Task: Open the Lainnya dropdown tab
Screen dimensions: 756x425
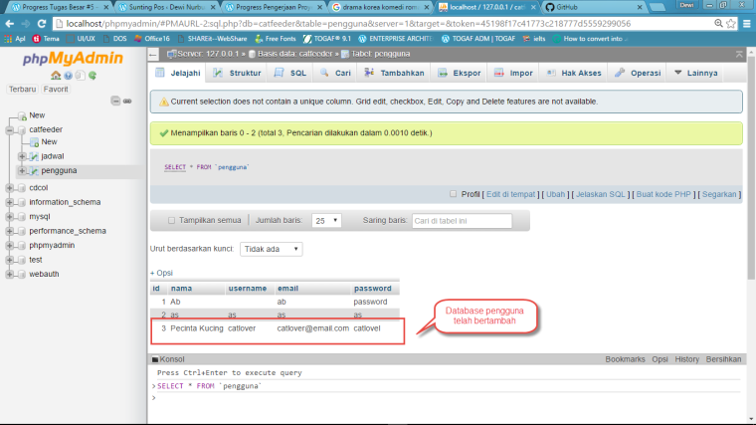Action: [x=695, y=73]
